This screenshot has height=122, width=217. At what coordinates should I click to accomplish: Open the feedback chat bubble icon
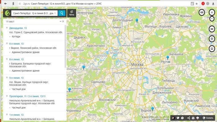coord(182,118)
